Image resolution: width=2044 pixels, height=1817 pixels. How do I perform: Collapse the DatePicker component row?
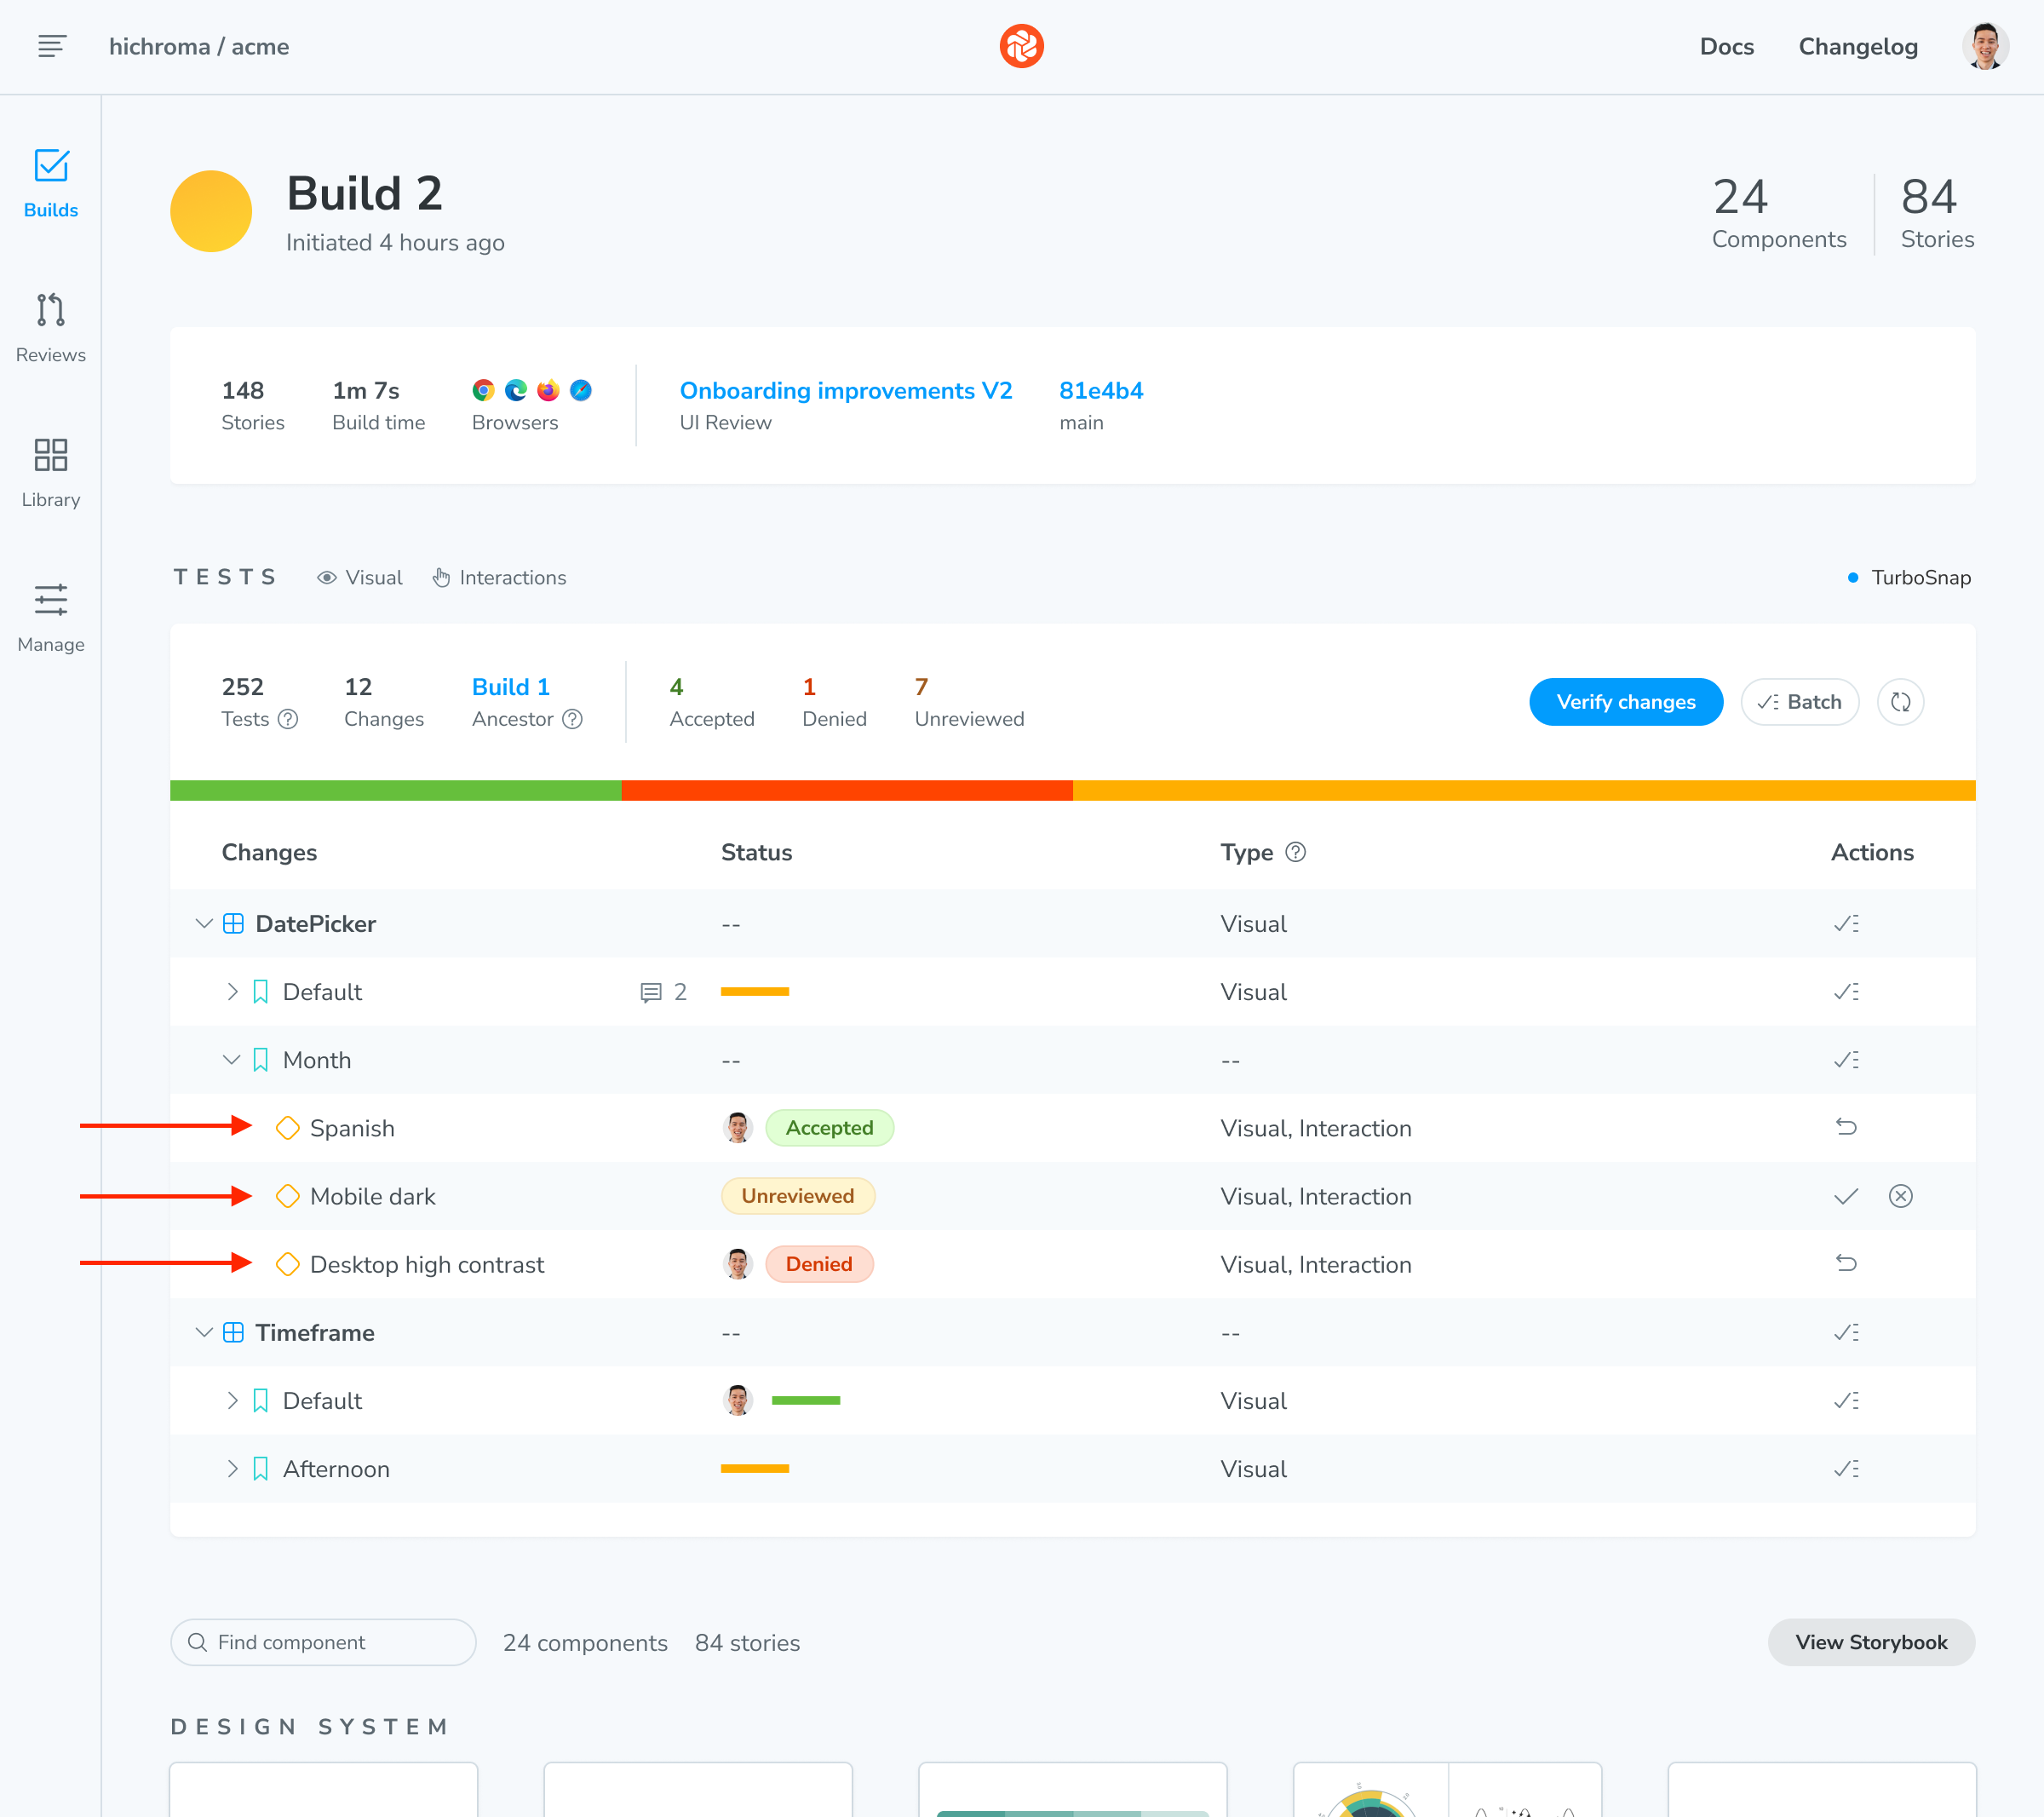pyautogui.click(x=204, y=923)
